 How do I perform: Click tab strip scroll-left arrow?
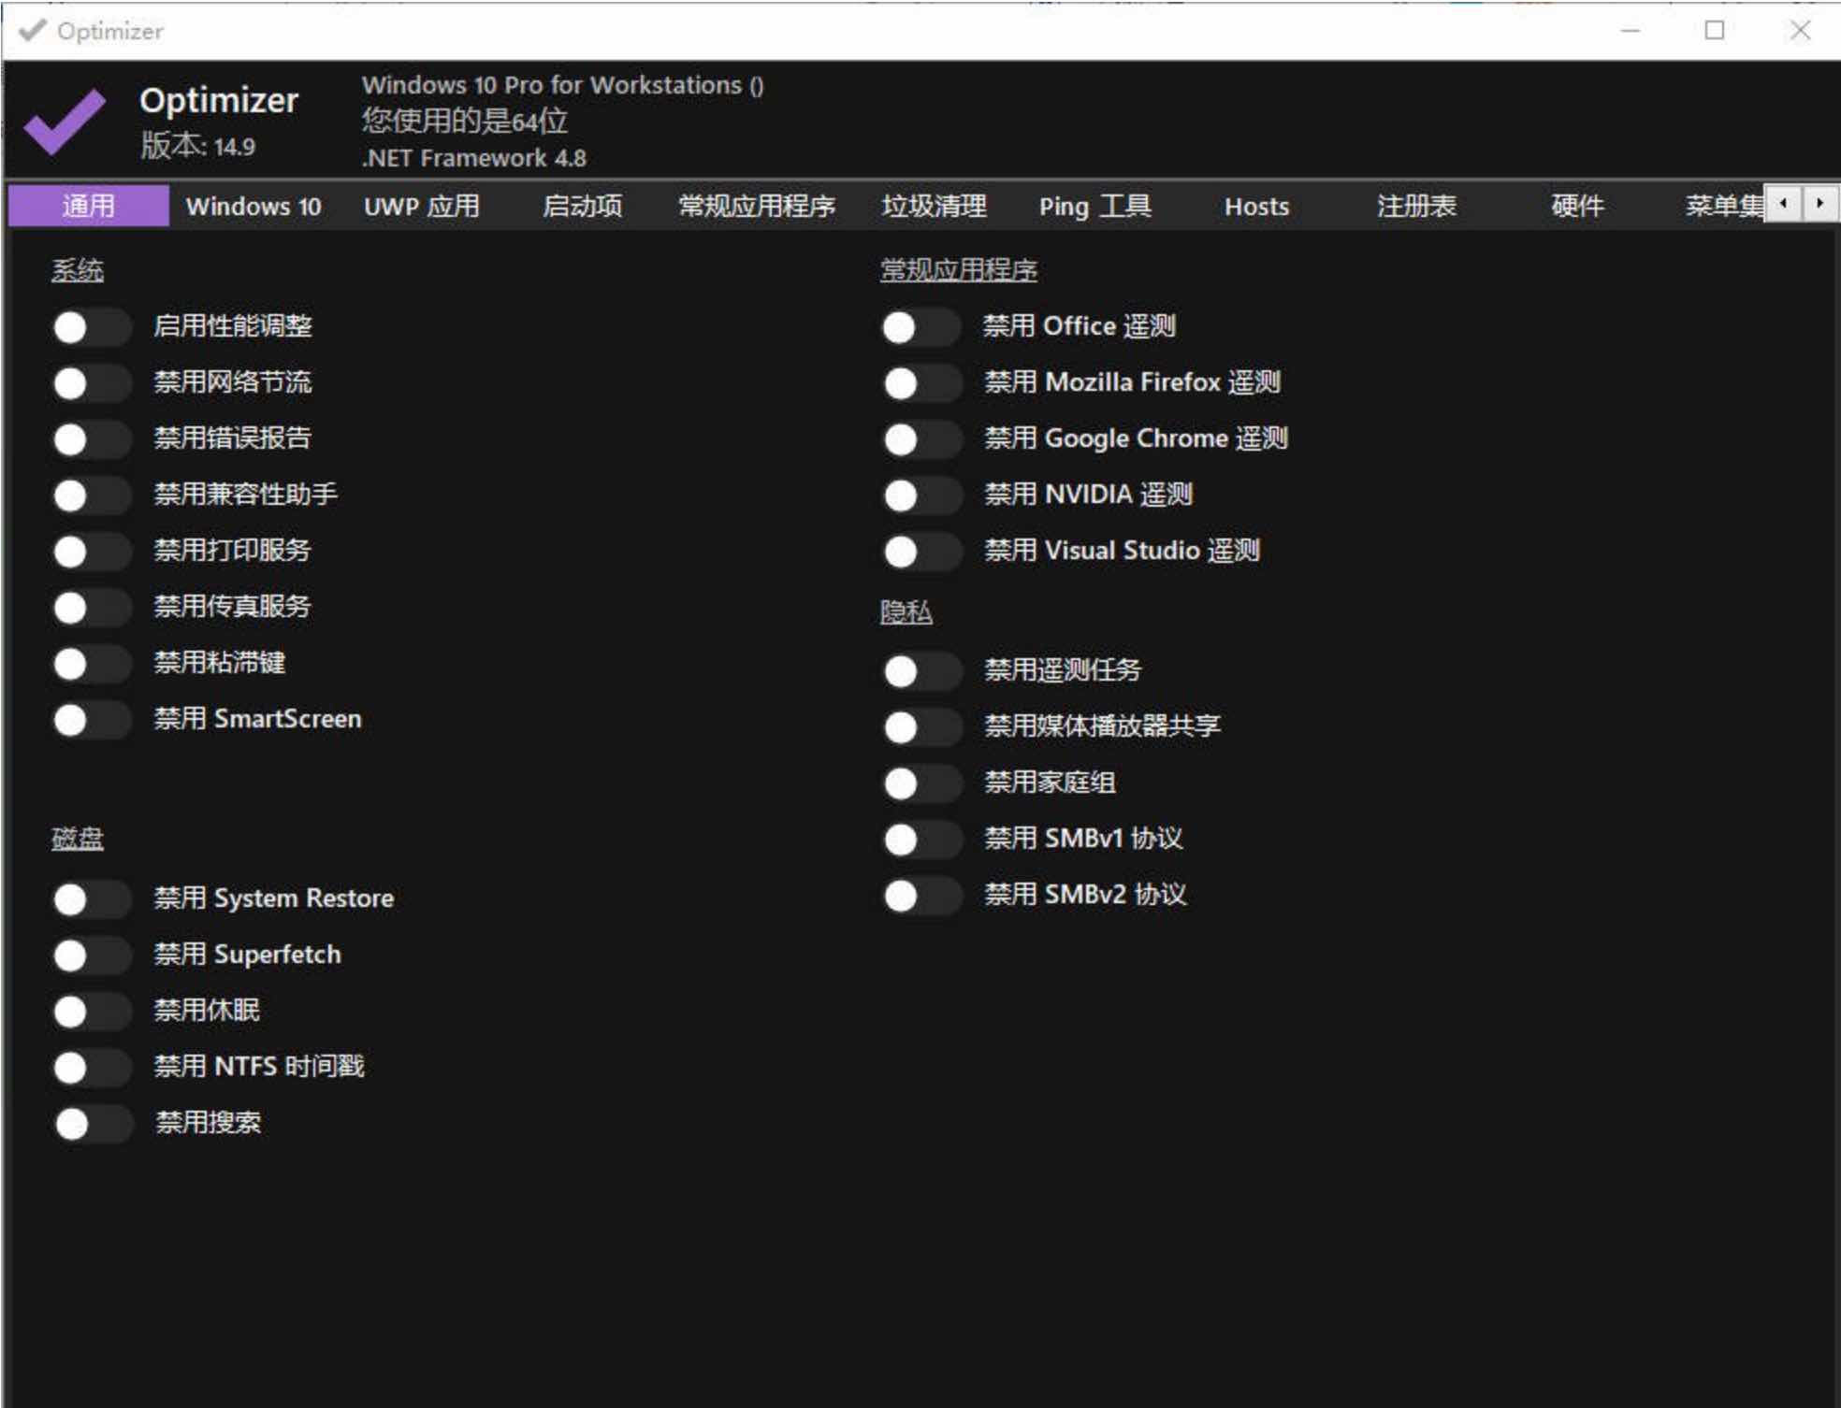pos(1784,203)
